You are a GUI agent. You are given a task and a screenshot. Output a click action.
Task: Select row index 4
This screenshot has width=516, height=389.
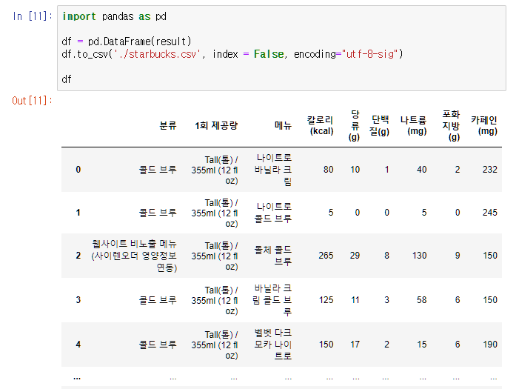tap(78, 345)
